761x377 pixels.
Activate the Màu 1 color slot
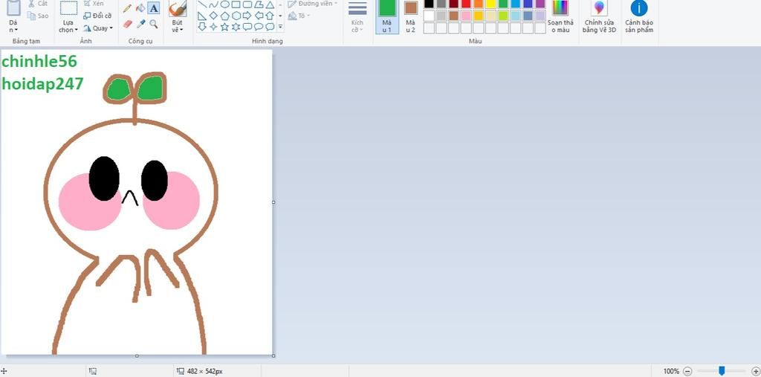click(386, 16)
